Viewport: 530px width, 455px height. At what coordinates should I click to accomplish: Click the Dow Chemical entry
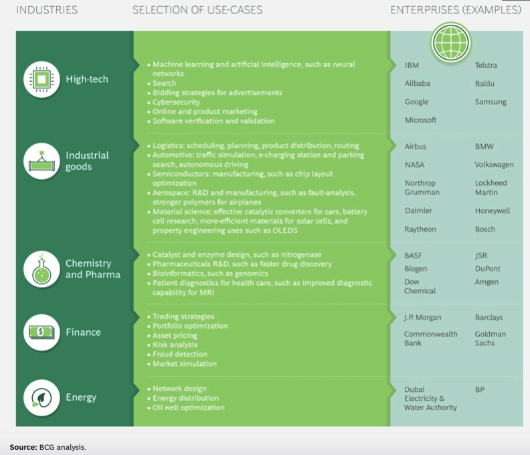420,286
